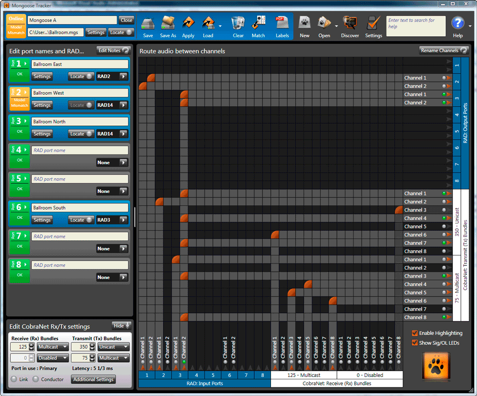This screenshot has height=396, width=477.
Task: Click the Save As toolbar icon
Action: [168, 23]
